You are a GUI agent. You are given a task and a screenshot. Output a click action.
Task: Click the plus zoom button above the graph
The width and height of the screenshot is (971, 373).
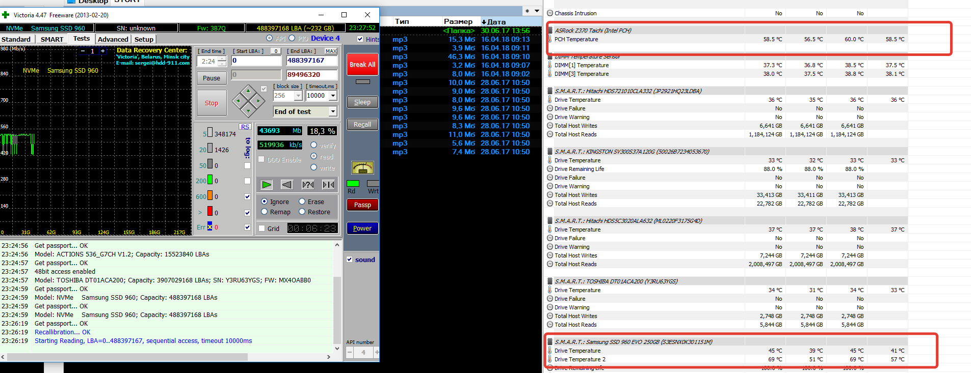[102, 51]
